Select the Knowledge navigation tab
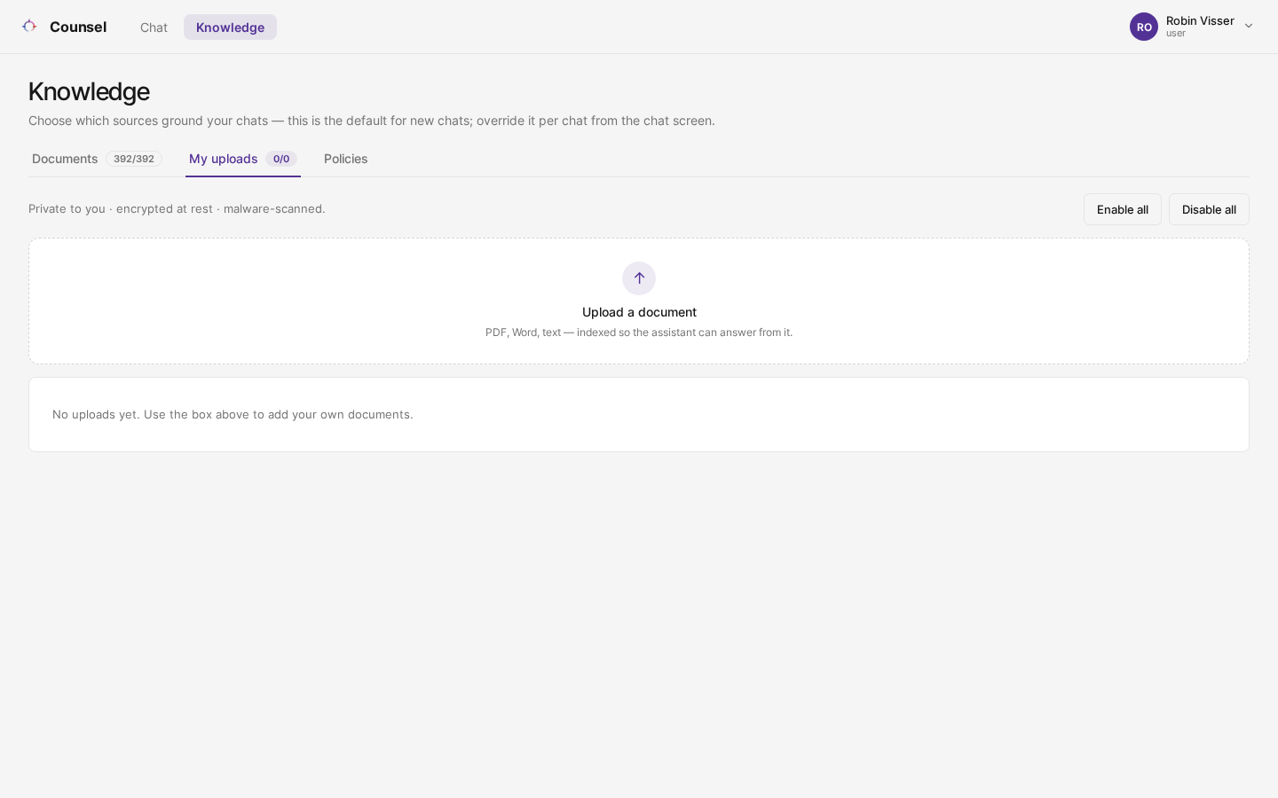The image size is (1278, 798). pos(230,27)
